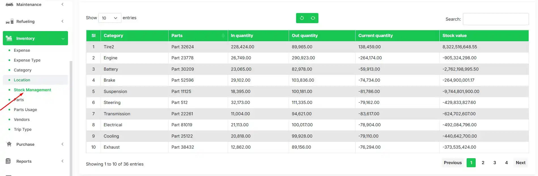Open the Show entries count dropdown

click(110, 18)
